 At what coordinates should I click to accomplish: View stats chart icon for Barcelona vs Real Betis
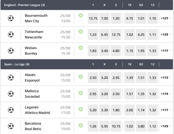pos(81,125)
